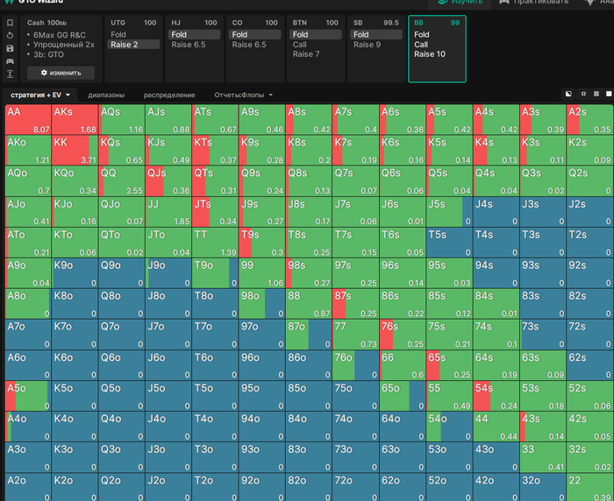Viewport: 614px width, 501px height.
Task: Select the A2o hand cell
Action: click(x=28, y=487)
